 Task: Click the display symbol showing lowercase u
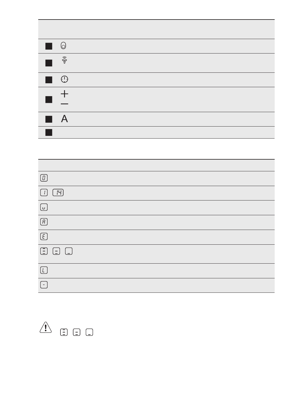(x=44, y=207)
